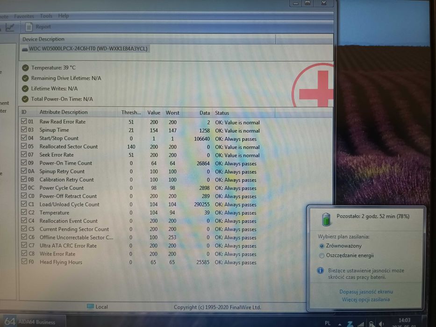
Task: Select the WDC WD5000LPCX drive icon
Action: point(25,50)
